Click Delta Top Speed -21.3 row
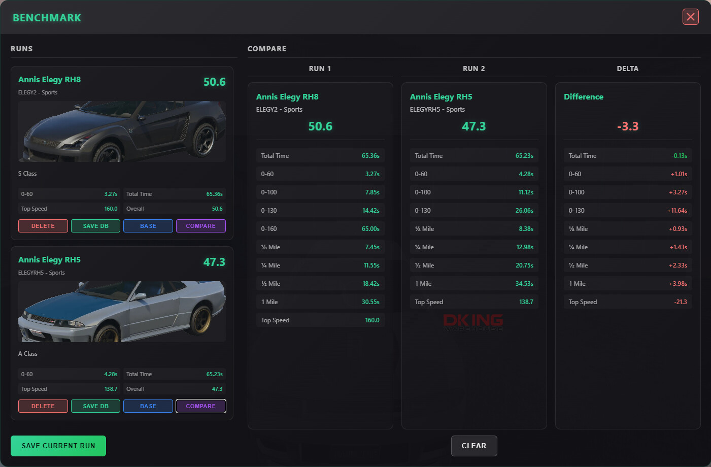The image size is (711, 467). (628, 302)
